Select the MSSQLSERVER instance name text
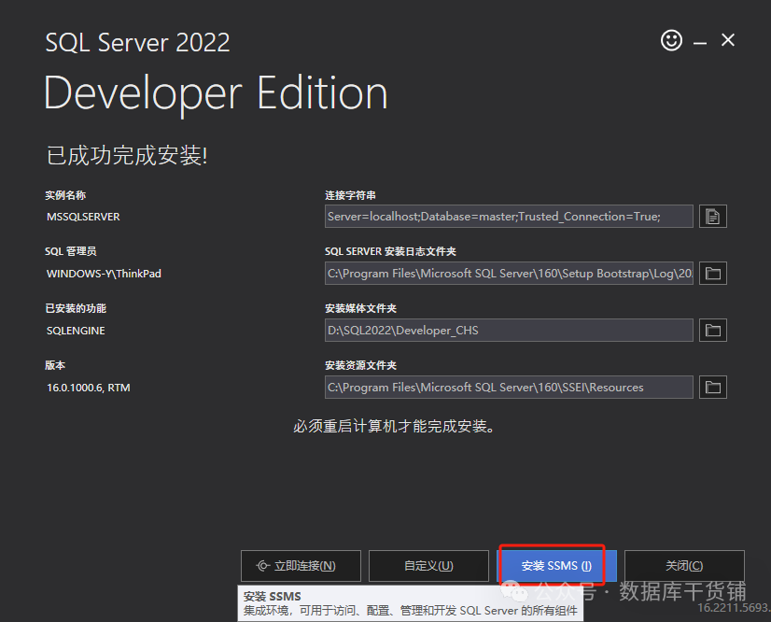The image size is (771, 622). (x=83, y=217)
